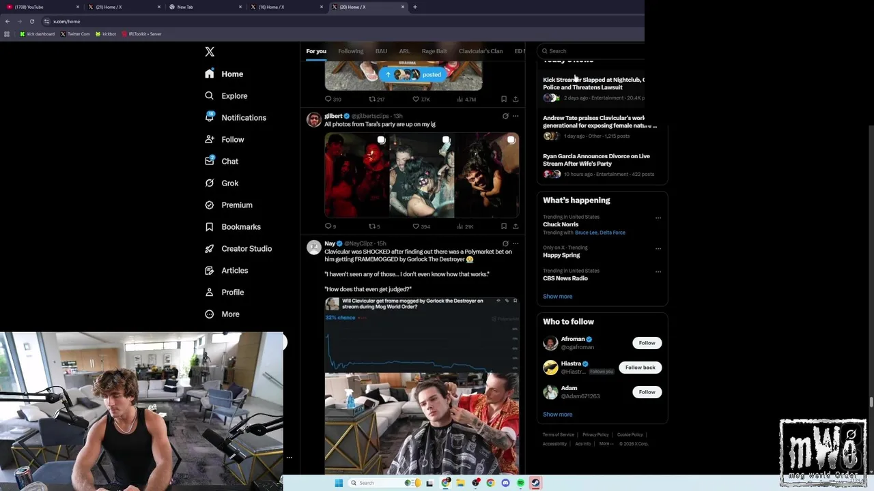Ask Grok about gilbert's post
Viewport: 874px width, 491px height.
505,116
